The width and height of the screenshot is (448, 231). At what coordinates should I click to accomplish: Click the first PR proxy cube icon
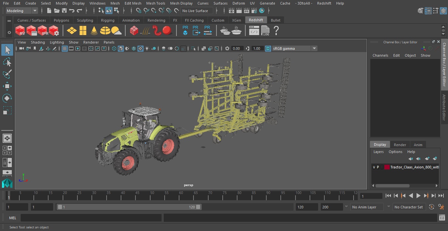185,30
